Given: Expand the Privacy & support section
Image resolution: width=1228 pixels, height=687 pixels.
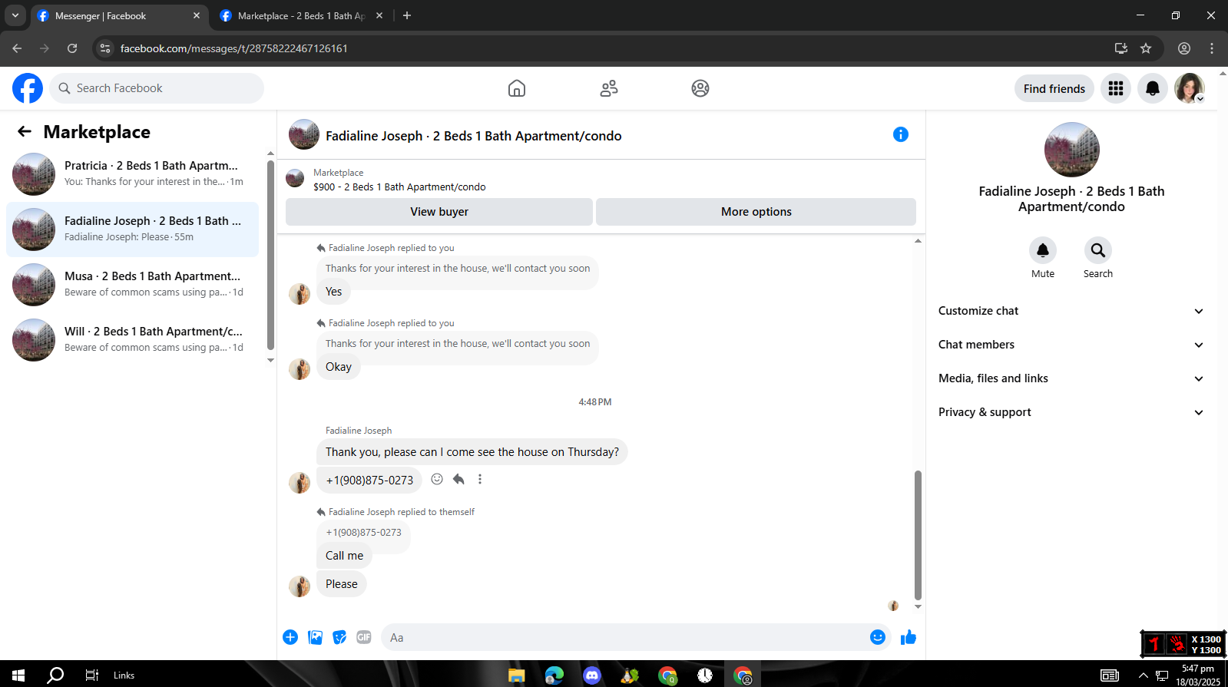Looking at the screenshot, I should tap(1071, 412).
